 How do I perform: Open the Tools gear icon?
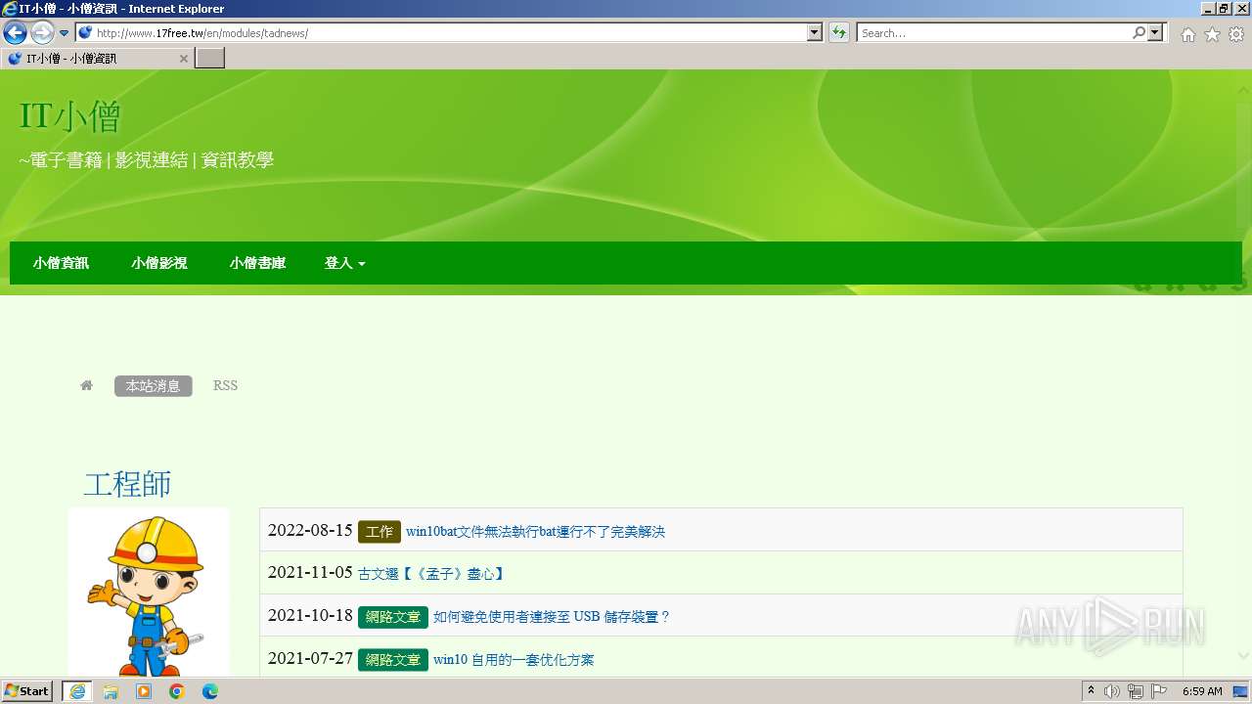[1235, 34]
